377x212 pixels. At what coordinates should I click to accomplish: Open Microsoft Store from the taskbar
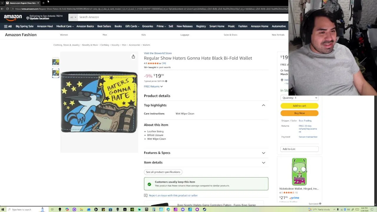[110, 209]
